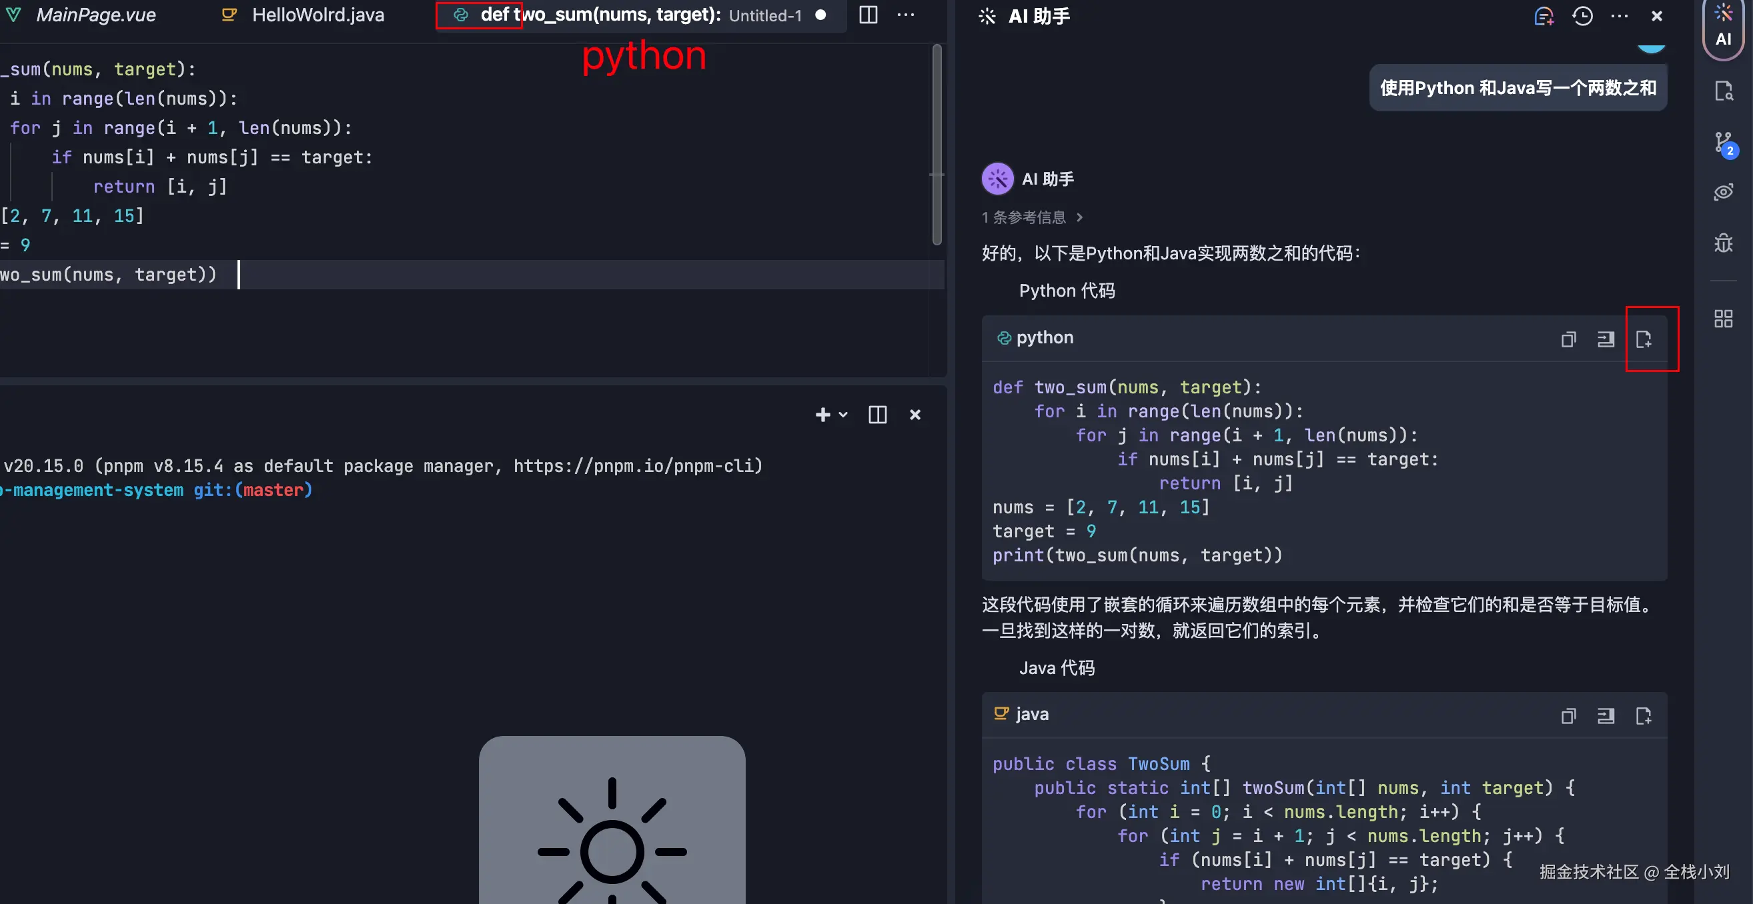
Task: Insert python code at cursor
Action: [1606, 339]
